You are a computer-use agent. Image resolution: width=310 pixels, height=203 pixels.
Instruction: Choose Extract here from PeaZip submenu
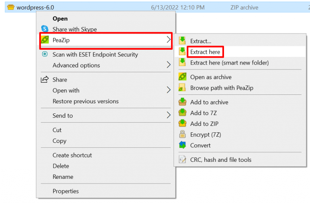point(205,52)
